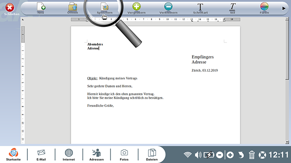Shrink text with the Verkleinern minus icon
The image size is (291, 163).
pyautogui.click(x=168, y=8)
